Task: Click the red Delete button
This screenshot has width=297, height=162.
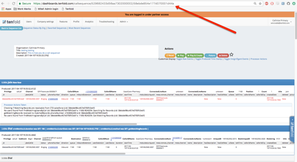Action: (x=223, y=56)
